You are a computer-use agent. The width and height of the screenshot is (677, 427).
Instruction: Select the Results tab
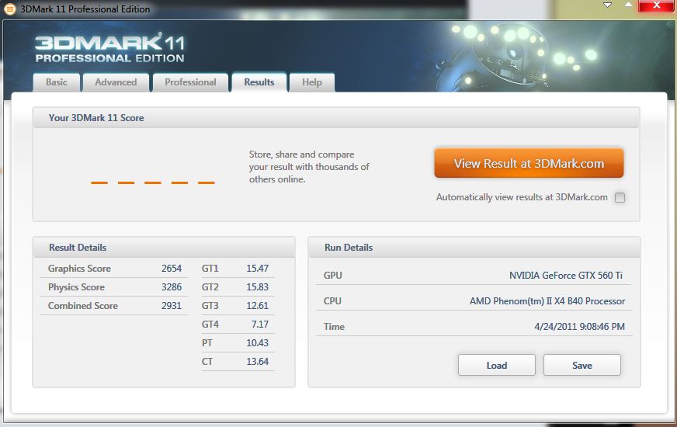[x=259, y=82]
